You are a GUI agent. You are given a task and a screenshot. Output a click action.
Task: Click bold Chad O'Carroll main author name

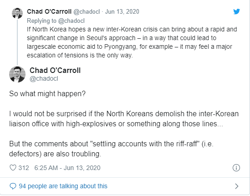click(55, 70)
